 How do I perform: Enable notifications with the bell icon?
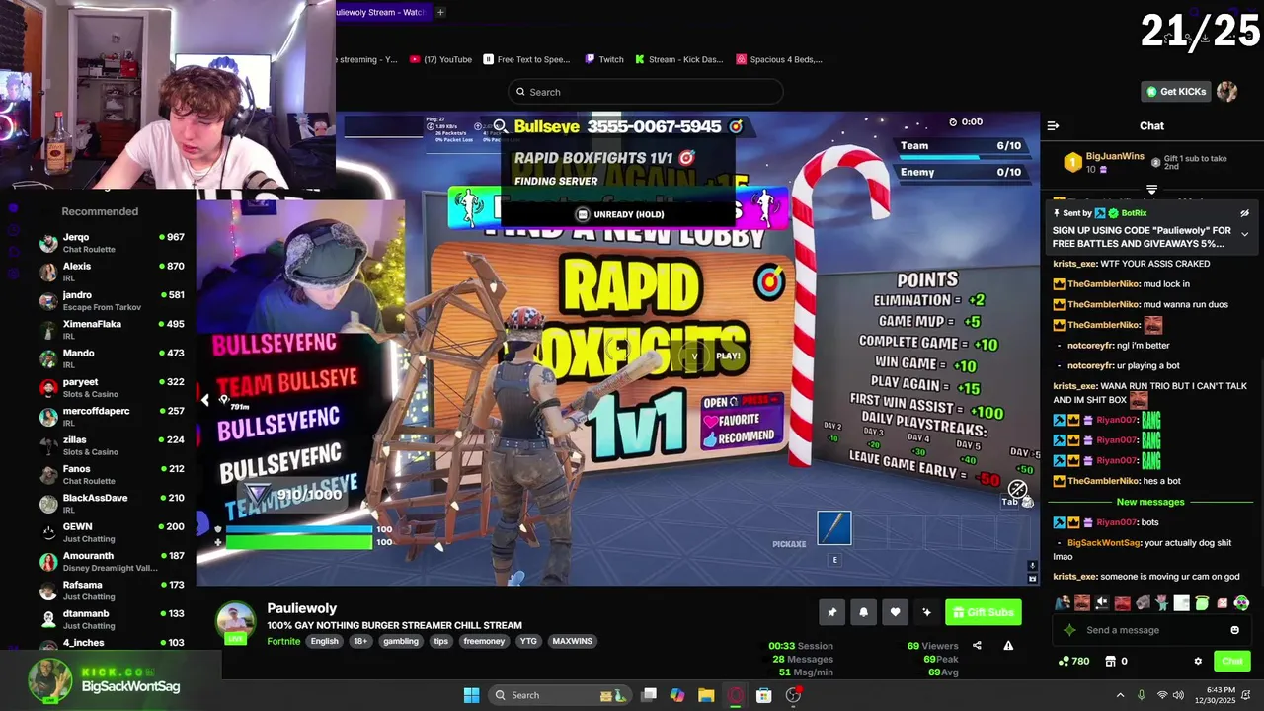(863, 612)
